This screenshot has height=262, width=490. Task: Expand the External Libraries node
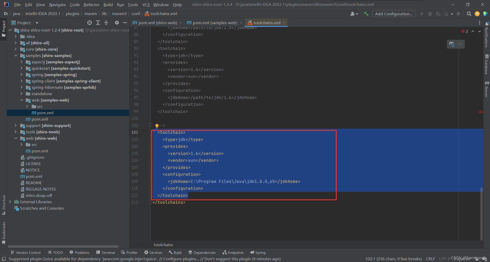pyautogui.click(x=10, y=202)
